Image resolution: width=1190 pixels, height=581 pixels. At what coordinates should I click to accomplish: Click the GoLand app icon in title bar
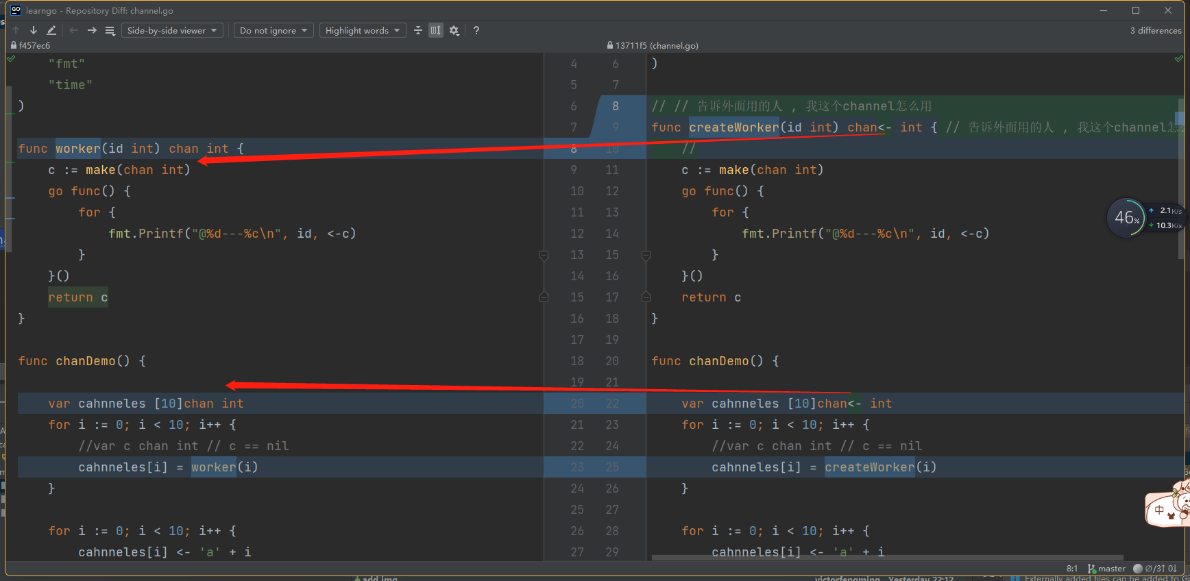(x=16, y=10)
